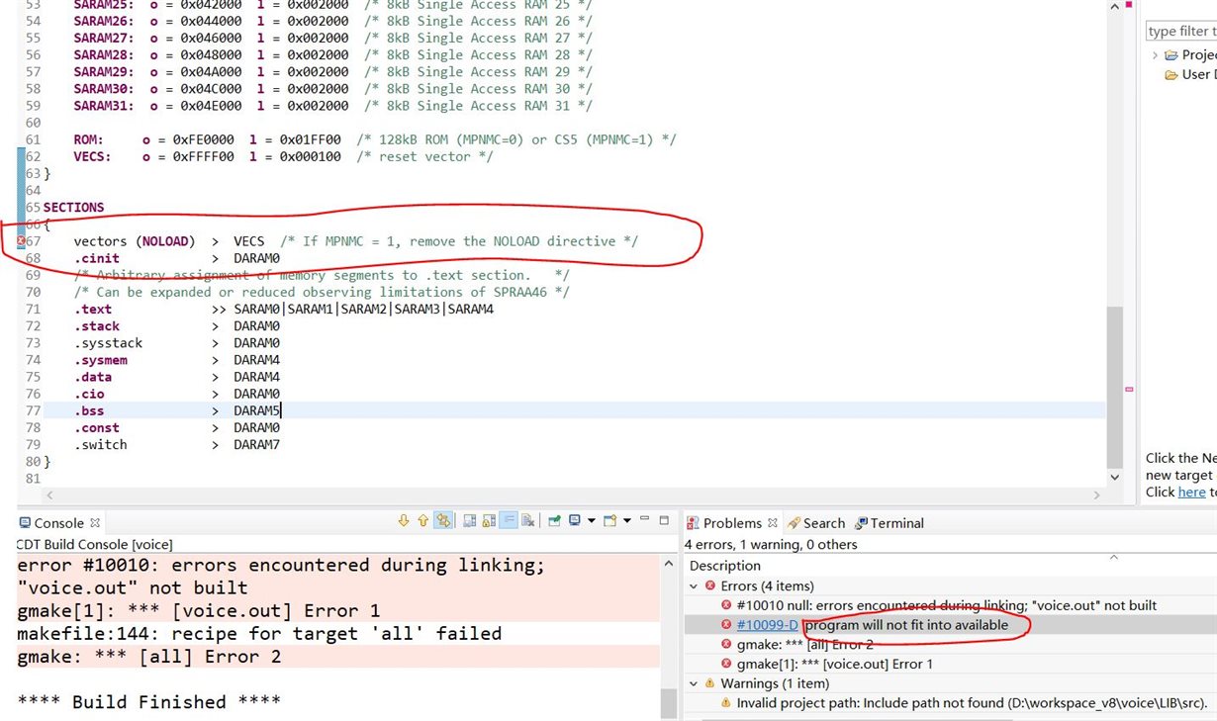Close the Console tab
Screen dimensions: 1217x721
coord(95,523)
